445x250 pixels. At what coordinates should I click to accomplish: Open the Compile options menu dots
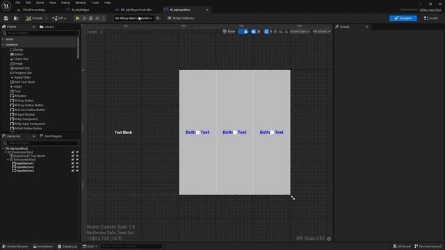coord(47,18)
